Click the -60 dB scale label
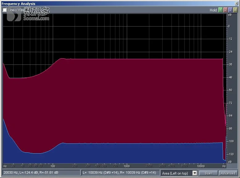 click(230, 90)
